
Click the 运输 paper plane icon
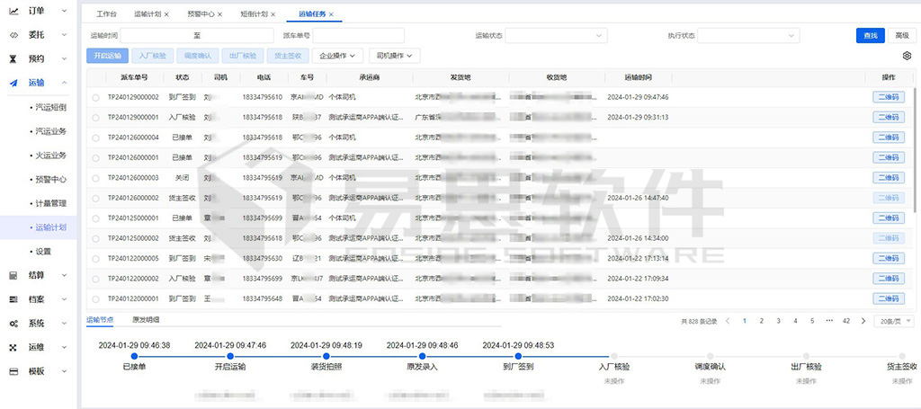click(13, 83)
